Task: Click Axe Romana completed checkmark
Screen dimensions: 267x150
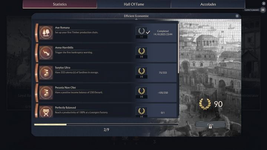Action: tap(148, 32)
